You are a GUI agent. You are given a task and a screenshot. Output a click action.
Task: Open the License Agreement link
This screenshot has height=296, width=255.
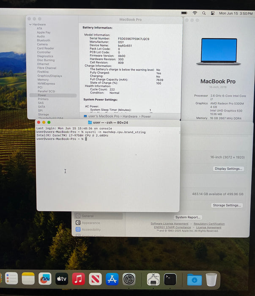(x=208, y=227)
